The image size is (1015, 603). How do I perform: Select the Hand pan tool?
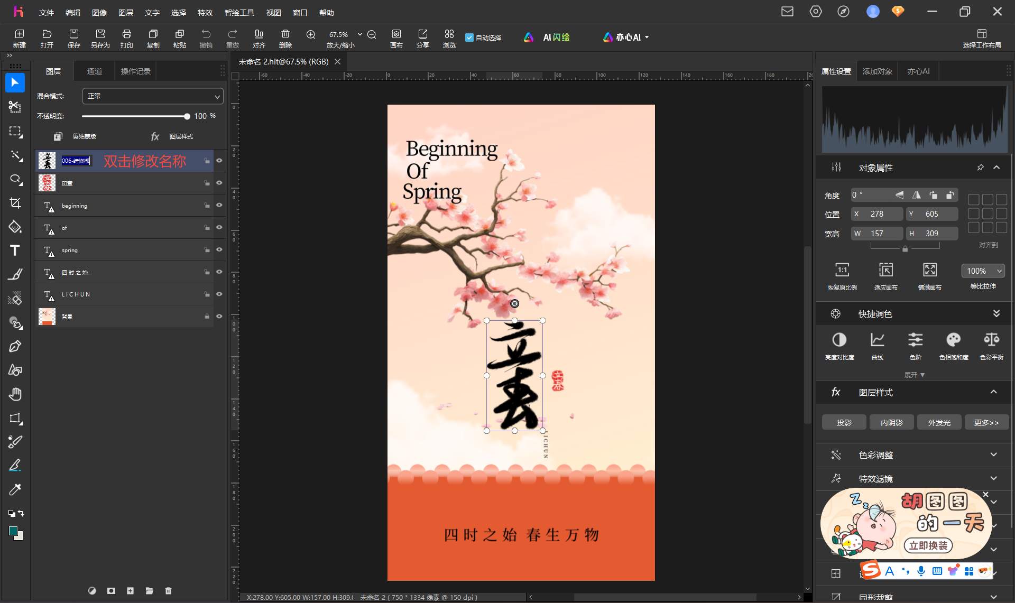pyautogui.click(x=15, y=394)
